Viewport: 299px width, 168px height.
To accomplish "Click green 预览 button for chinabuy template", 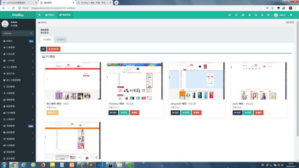I will (x=124, y=113).
